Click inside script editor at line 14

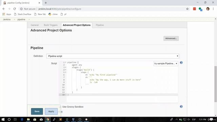122,95
